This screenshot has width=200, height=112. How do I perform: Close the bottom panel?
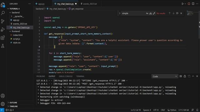197,76
